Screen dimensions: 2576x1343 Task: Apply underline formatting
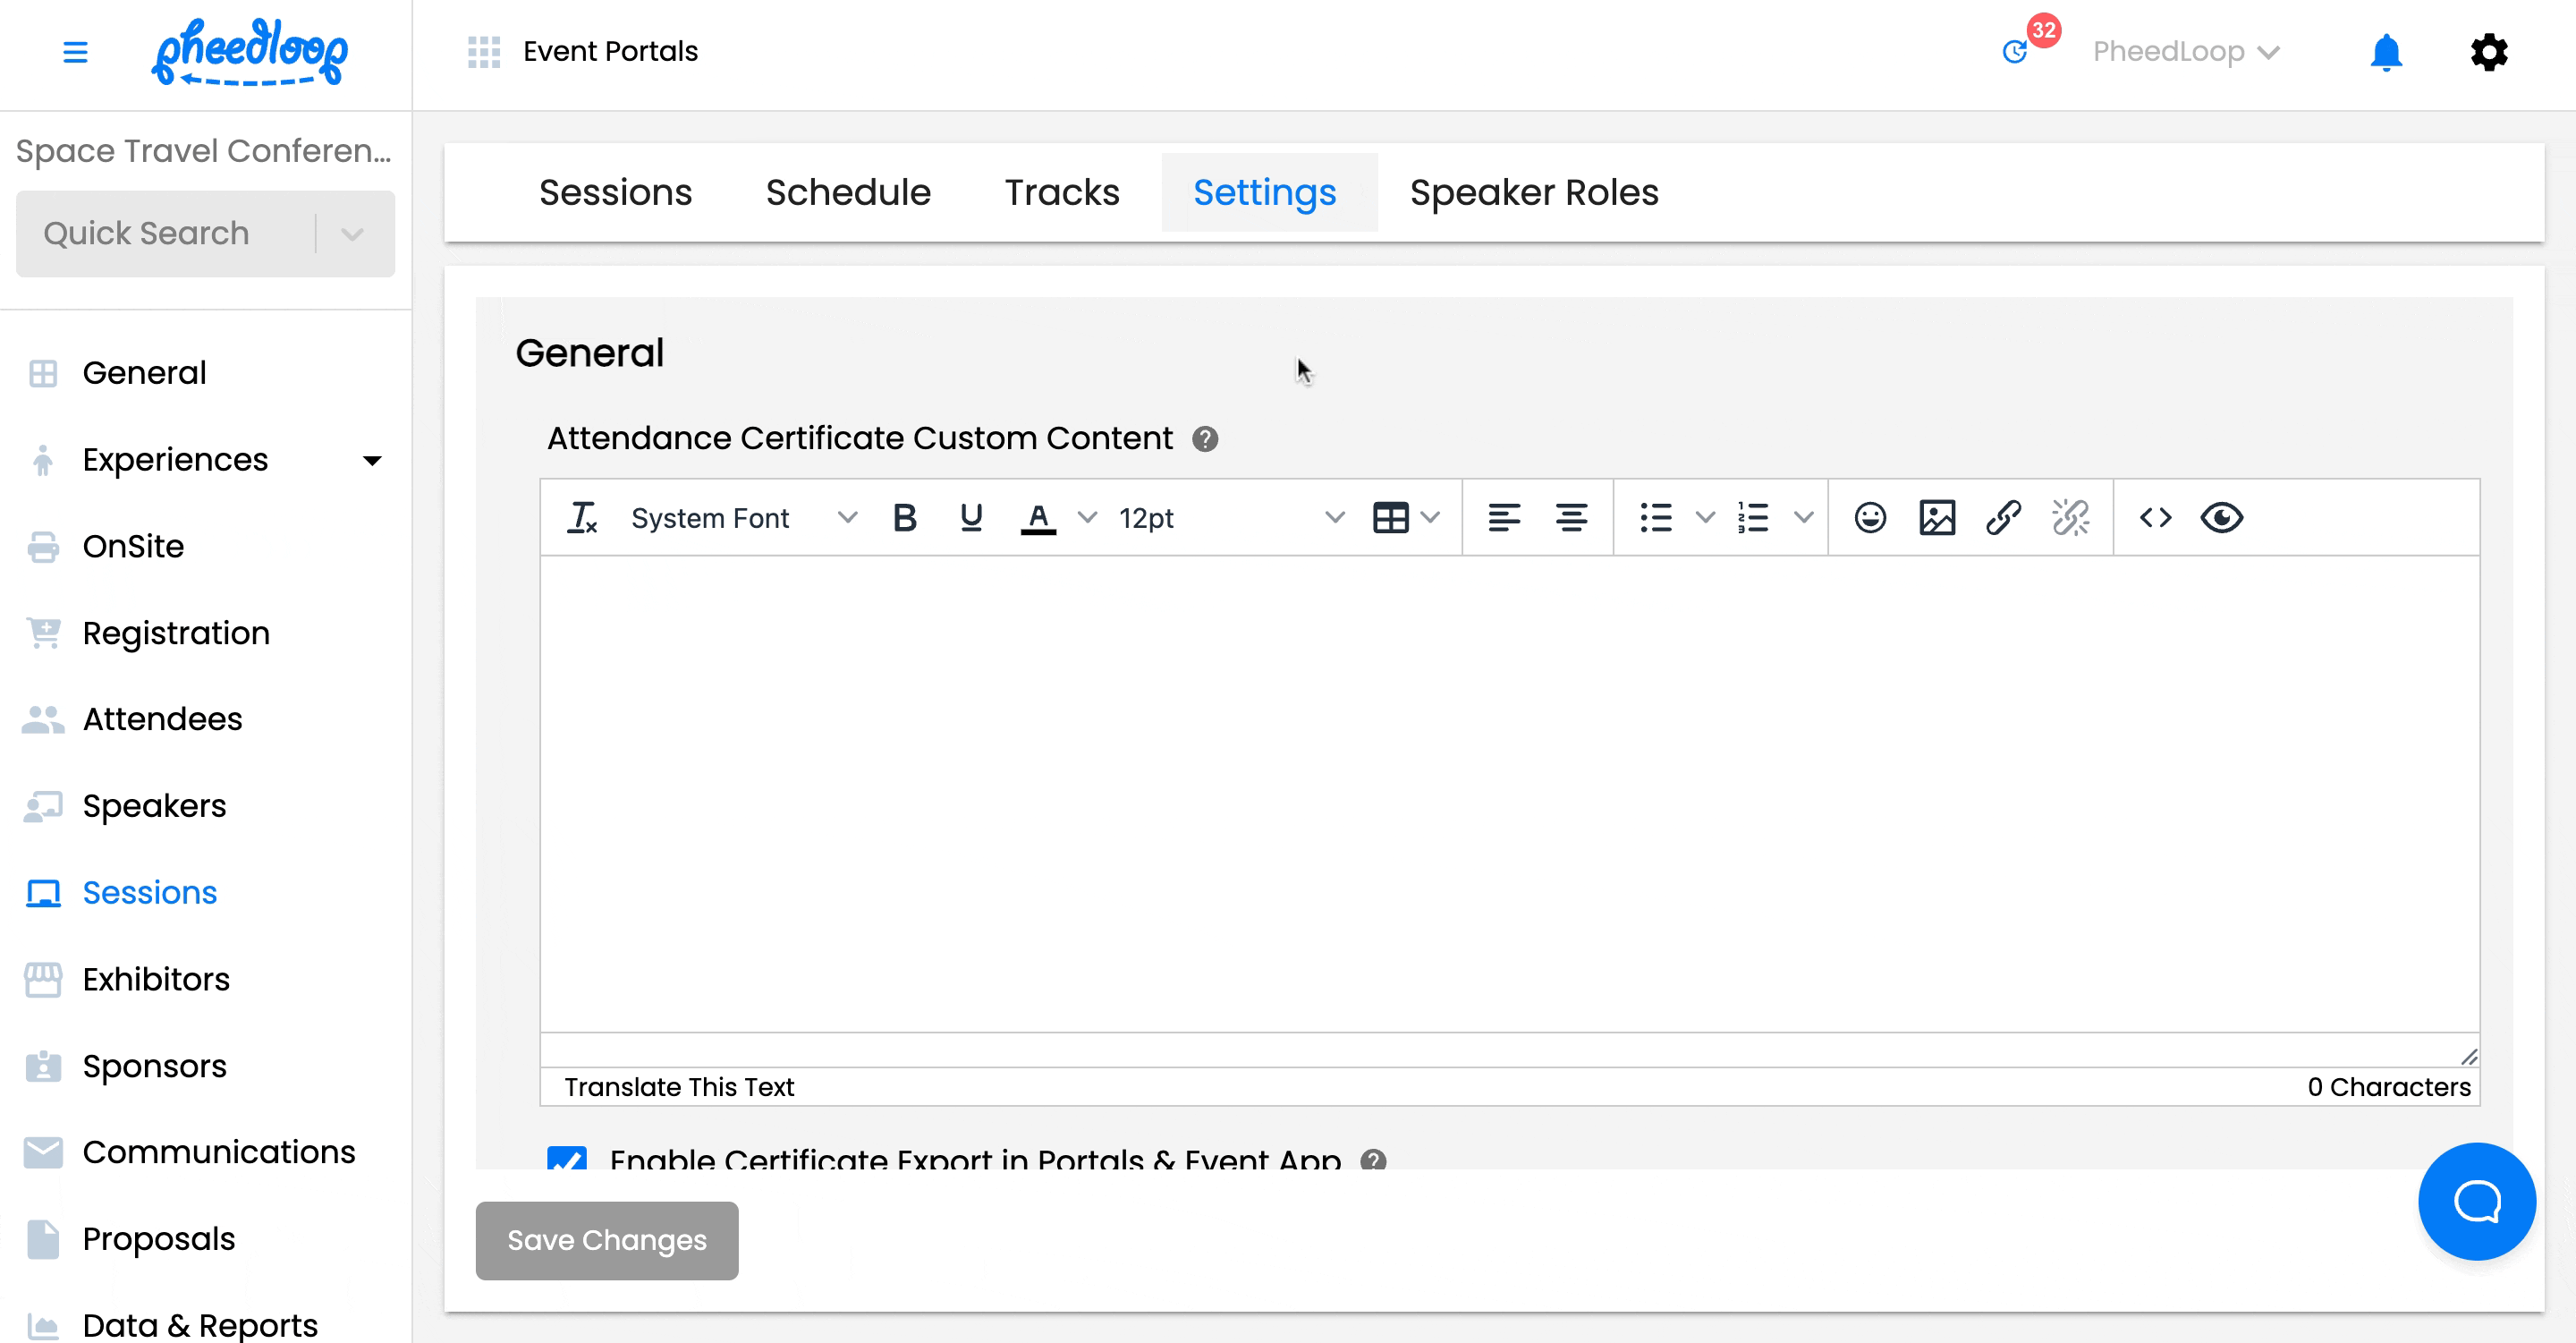[970, 517]
